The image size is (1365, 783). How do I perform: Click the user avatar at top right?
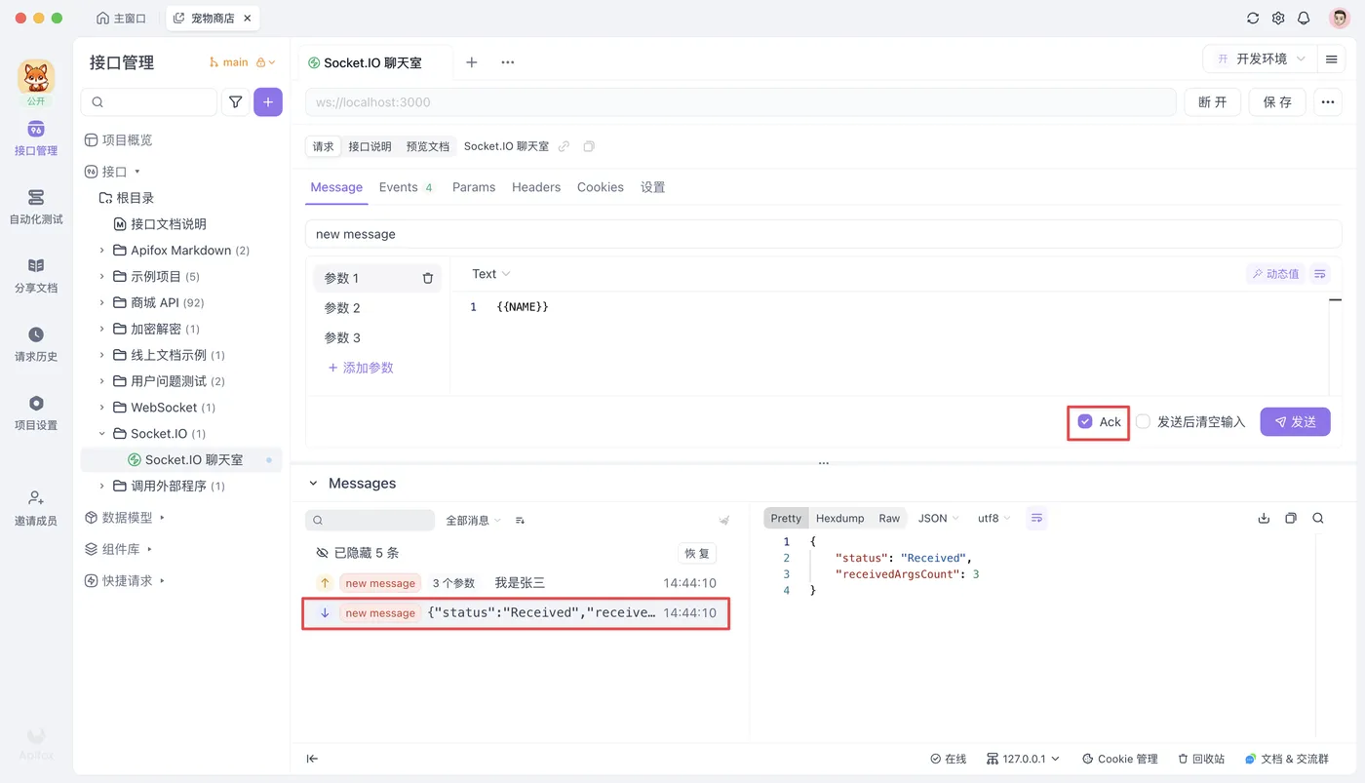click(x=1339, y=18)
